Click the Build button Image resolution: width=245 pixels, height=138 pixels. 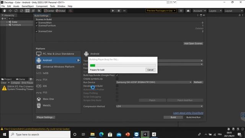173,117
